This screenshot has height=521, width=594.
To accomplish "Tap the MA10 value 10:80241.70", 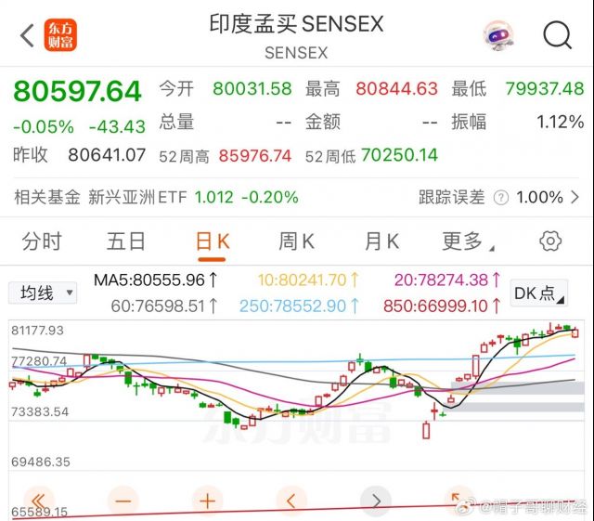I will 308,280.
